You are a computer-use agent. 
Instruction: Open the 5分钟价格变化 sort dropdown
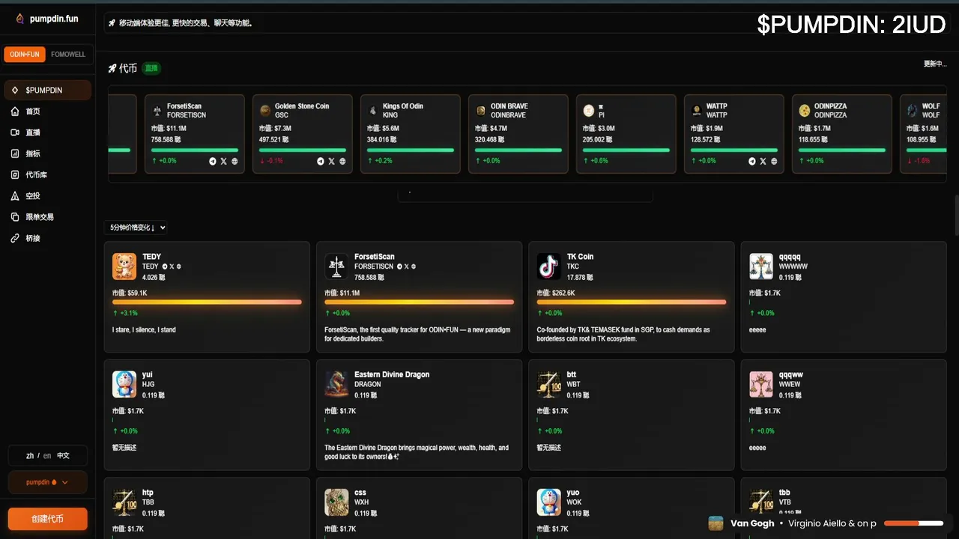(136, 228)
